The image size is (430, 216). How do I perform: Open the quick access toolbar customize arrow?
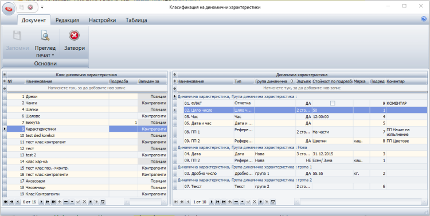click(x=42, y=7)
